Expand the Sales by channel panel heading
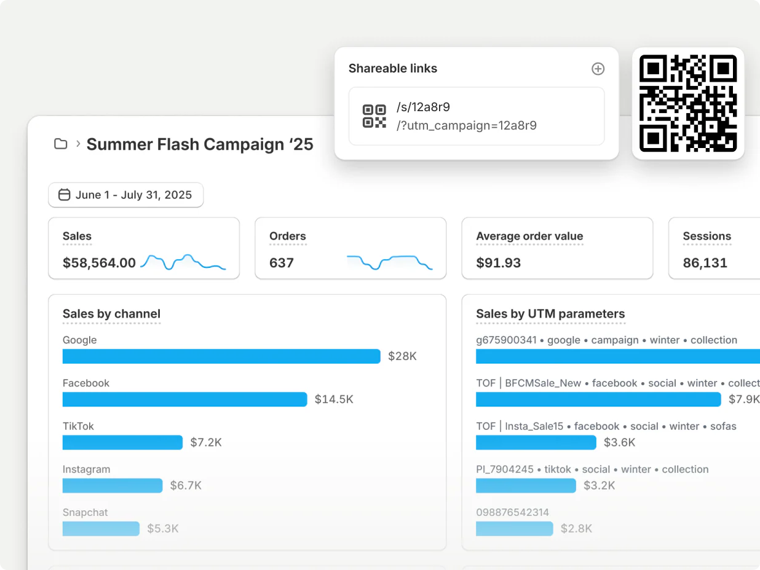The image size is (760, 570). point(111,314)
